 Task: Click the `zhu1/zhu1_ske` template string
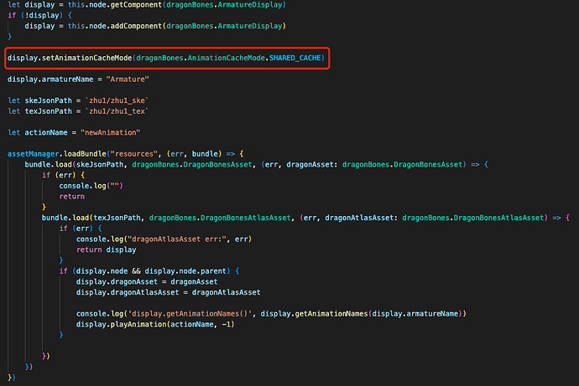117,100
